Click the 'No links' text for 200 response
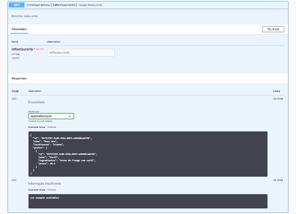Viewport: 296px width, 214px height. coord(278,99)
